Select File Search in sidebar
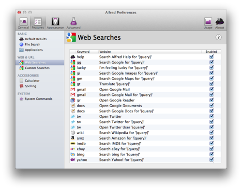 pos(30,45)
